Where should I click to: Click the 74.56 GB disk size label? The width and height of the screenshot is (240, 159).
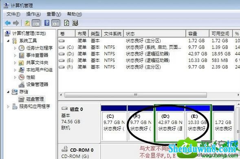71,121
